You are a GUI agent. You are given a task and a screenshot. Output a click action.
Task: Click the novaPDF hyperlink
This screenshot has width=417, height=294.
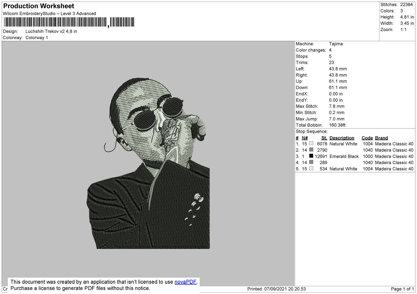(x=185, y=282)
